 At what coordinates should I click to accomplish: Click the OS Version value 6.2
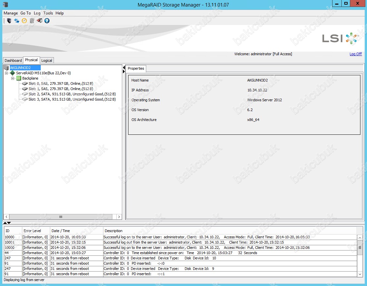tap(250, 109)
